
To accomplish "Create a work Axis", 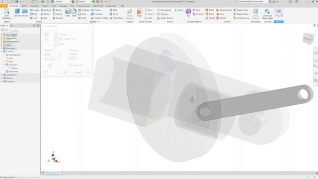I will tap(149, 10).
